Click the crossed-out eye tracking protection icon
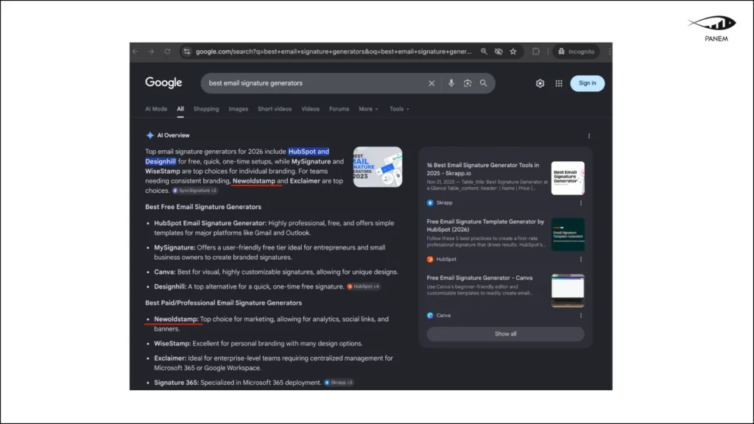The image size is (754, 424). tap(498, 52)
